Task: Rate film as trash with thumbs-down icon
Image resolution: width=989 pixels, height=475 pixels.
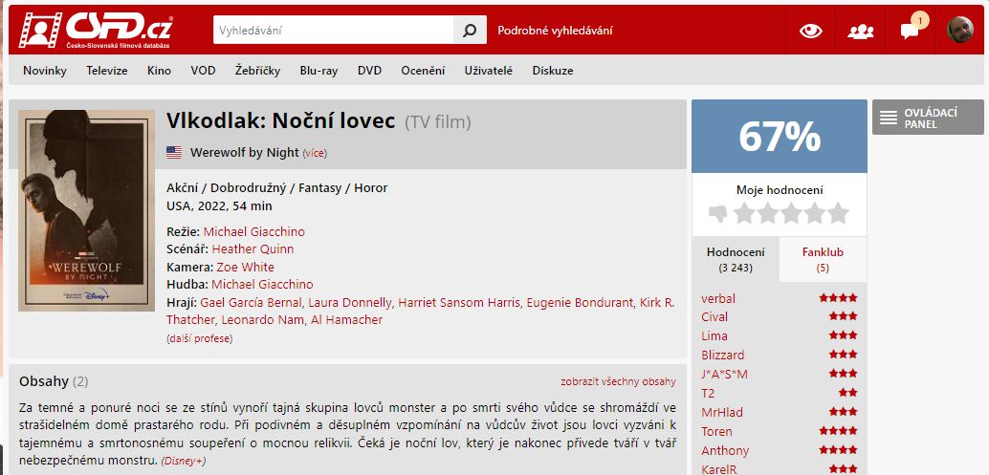Action: (717, 213)
